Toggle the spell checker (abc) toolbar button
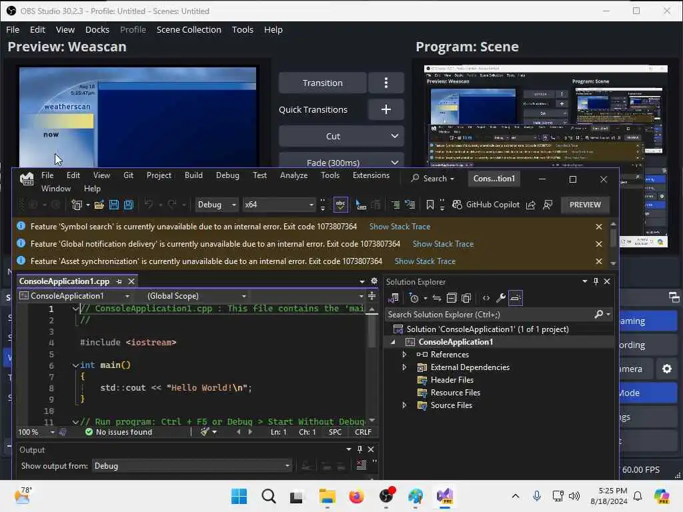Viewport: 683px width, 512px height. coord(341,205)
